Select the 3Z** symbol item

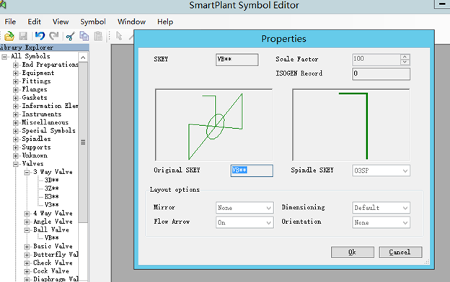(x=52, y=188)
